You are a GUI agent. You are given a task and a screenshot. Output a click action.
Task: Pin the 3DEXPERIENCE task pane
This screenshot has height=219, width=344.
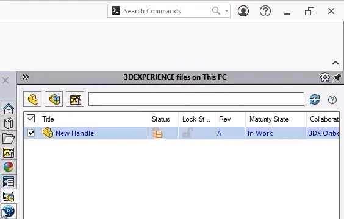click(x=337, y=77)
